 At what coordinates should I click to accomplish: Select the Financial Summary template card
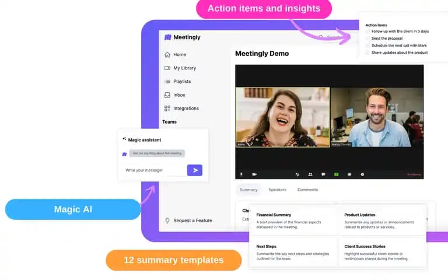(293, 220)
